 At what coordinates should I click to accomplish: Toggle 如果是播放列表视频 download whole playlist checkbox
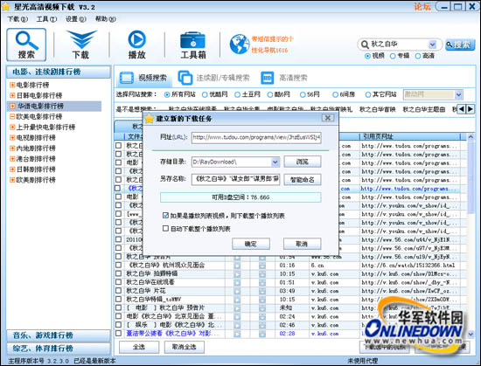[x=165, y=215]
